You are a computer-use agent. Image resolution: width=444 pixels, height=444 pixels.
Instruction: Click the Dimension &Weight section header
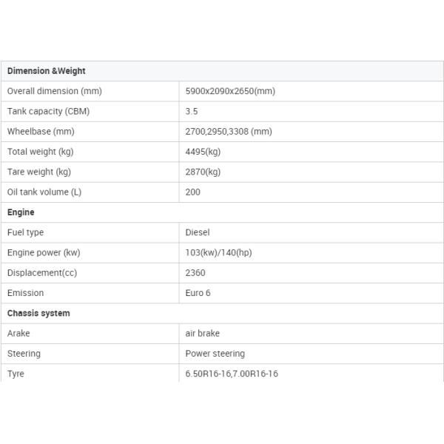pos(47,71)
